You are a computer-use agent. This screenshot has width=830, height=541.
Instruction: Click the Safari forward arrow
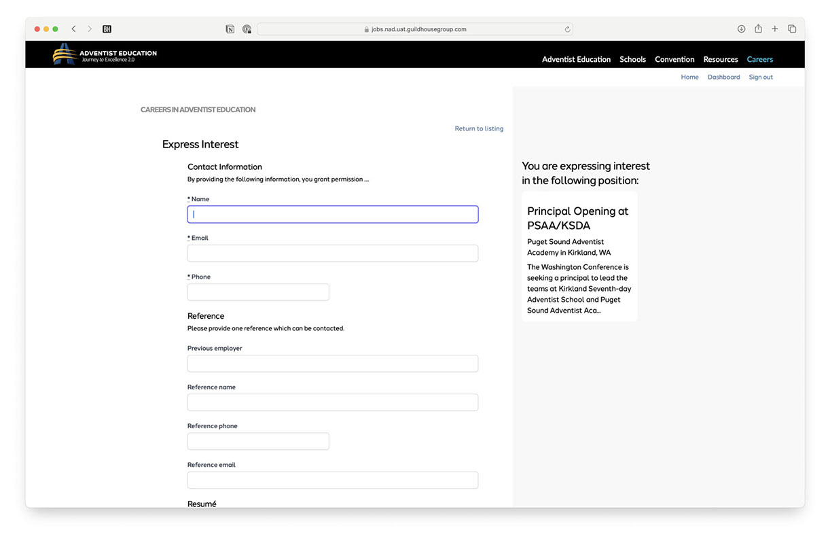pos(89,29)
